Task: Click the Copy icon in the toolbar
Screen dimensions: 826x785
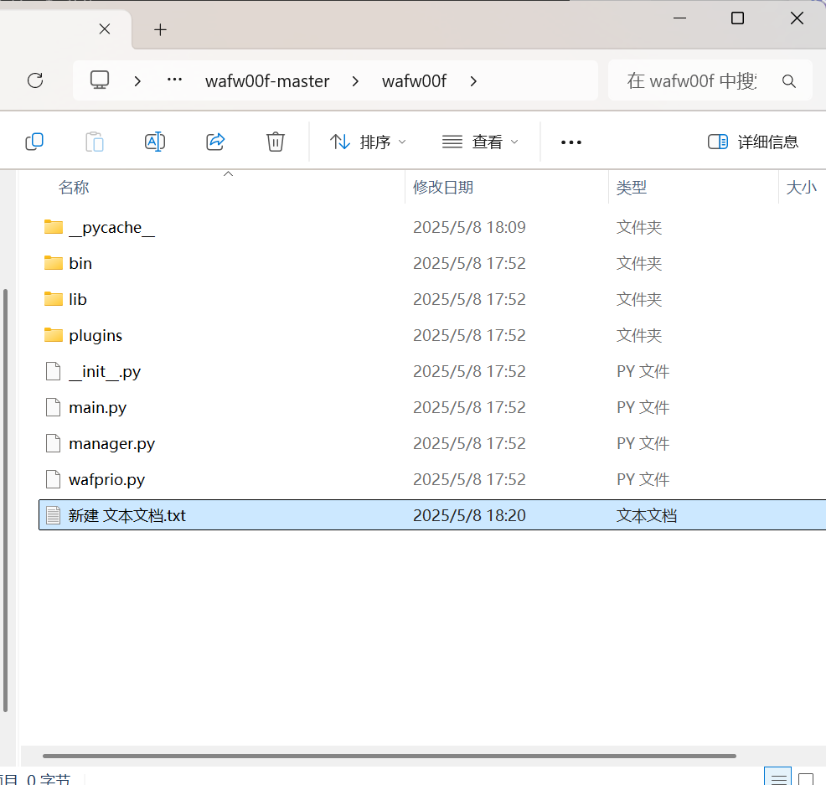Action: pos(34,142)
